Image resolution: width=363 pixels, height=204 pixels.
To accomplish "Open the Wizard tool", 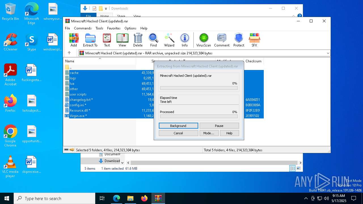I will coord(169,40).
